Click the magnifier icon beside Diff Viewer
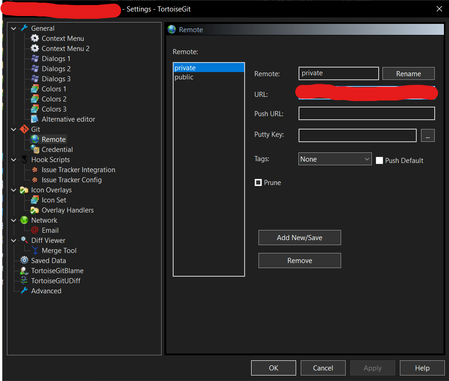The width and height of the screenshot is (449, 381). click(x=24, y=240)
